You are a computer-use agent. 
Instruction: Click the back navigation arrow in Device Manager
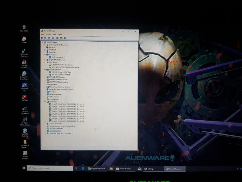point(42,38)
